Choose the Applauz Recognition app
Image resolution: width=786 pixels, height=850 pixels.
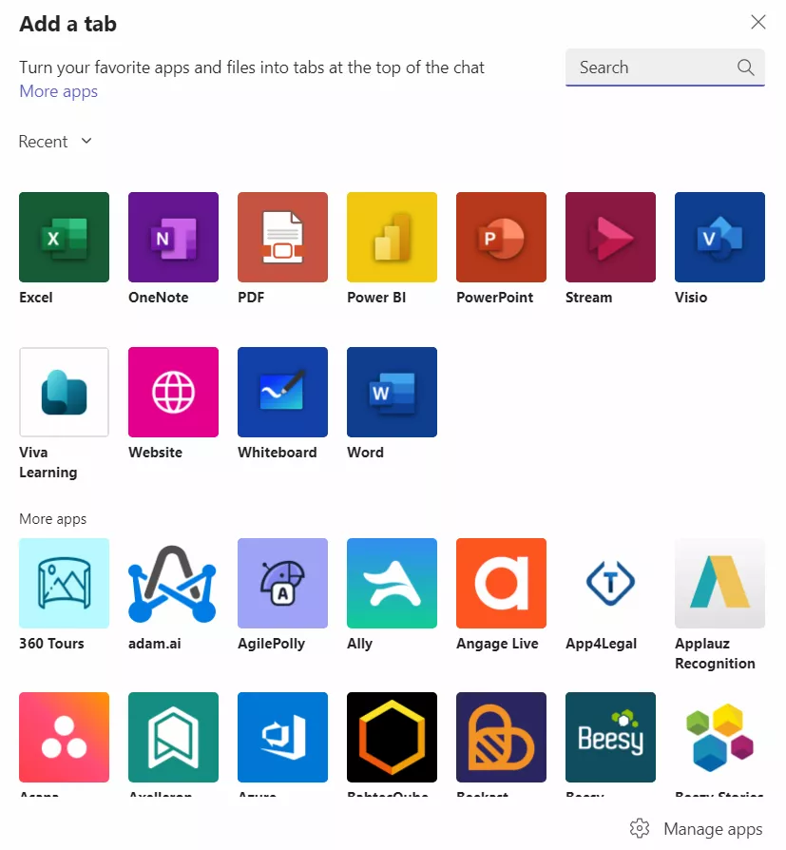pos(719,583)
